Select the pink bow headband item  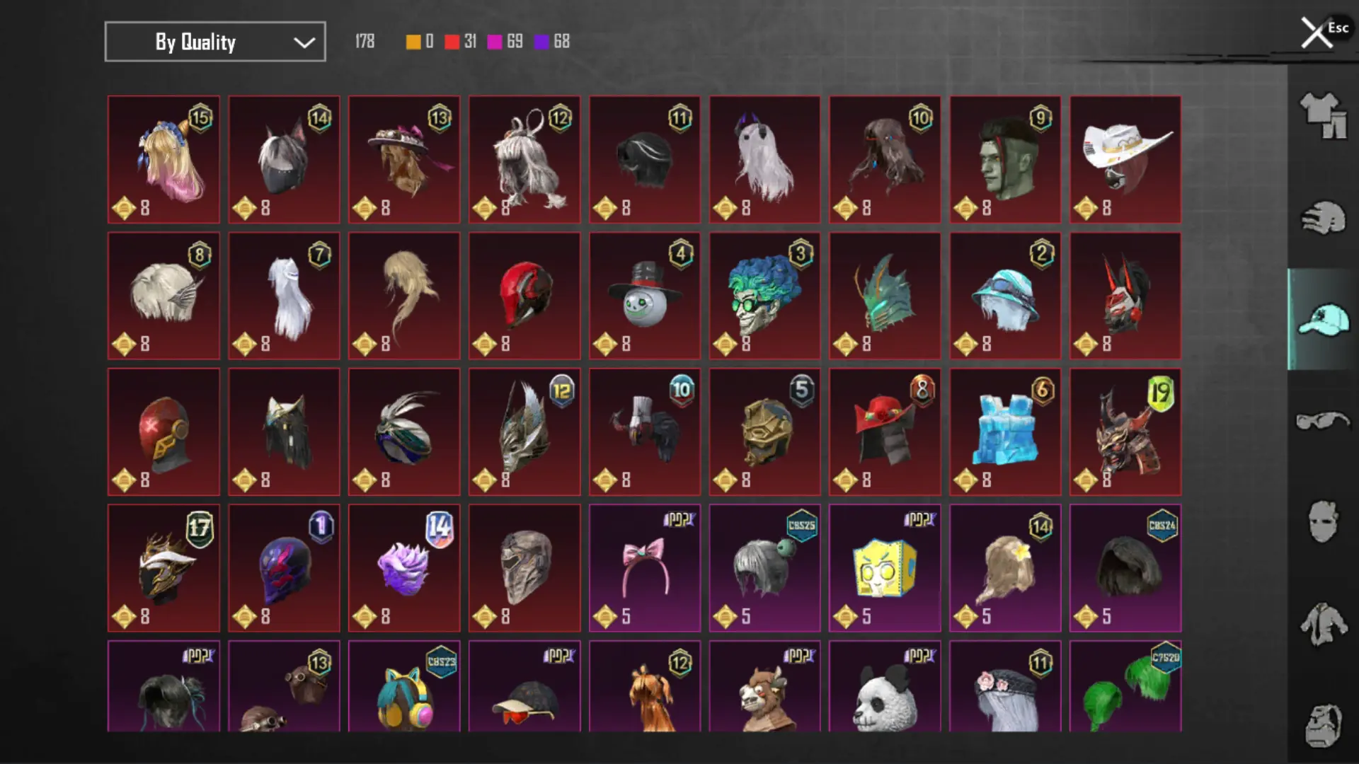tap(645, 568)
